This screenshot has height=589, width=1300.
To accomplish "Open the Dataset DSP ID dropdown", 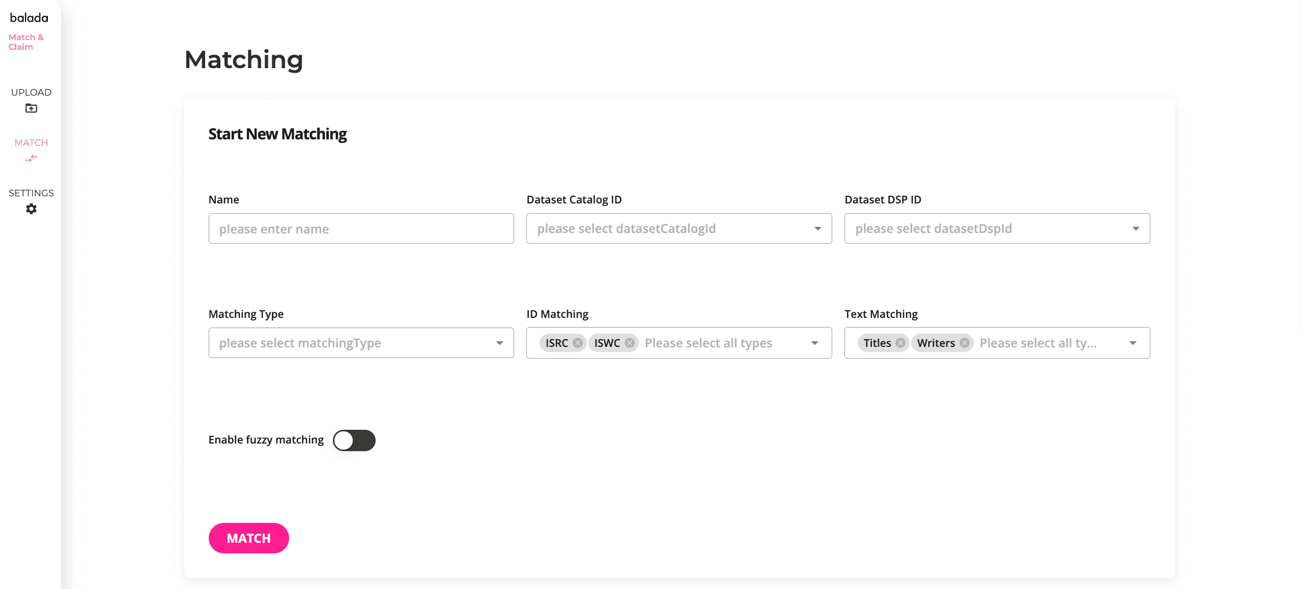I will coord(1136,228).
